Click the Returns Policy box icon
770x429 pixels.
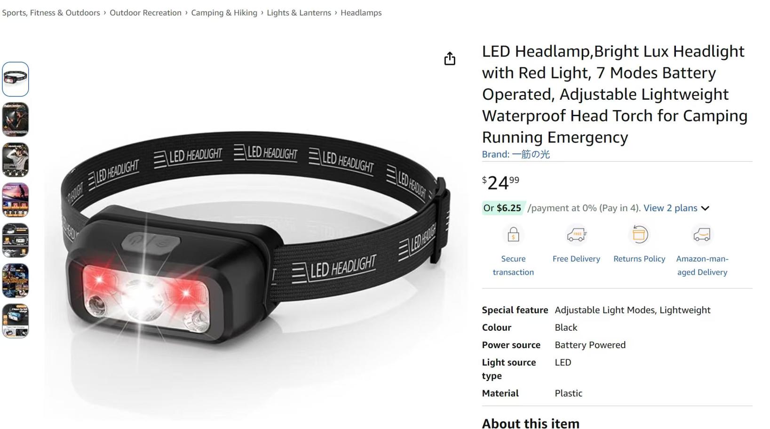639,234
